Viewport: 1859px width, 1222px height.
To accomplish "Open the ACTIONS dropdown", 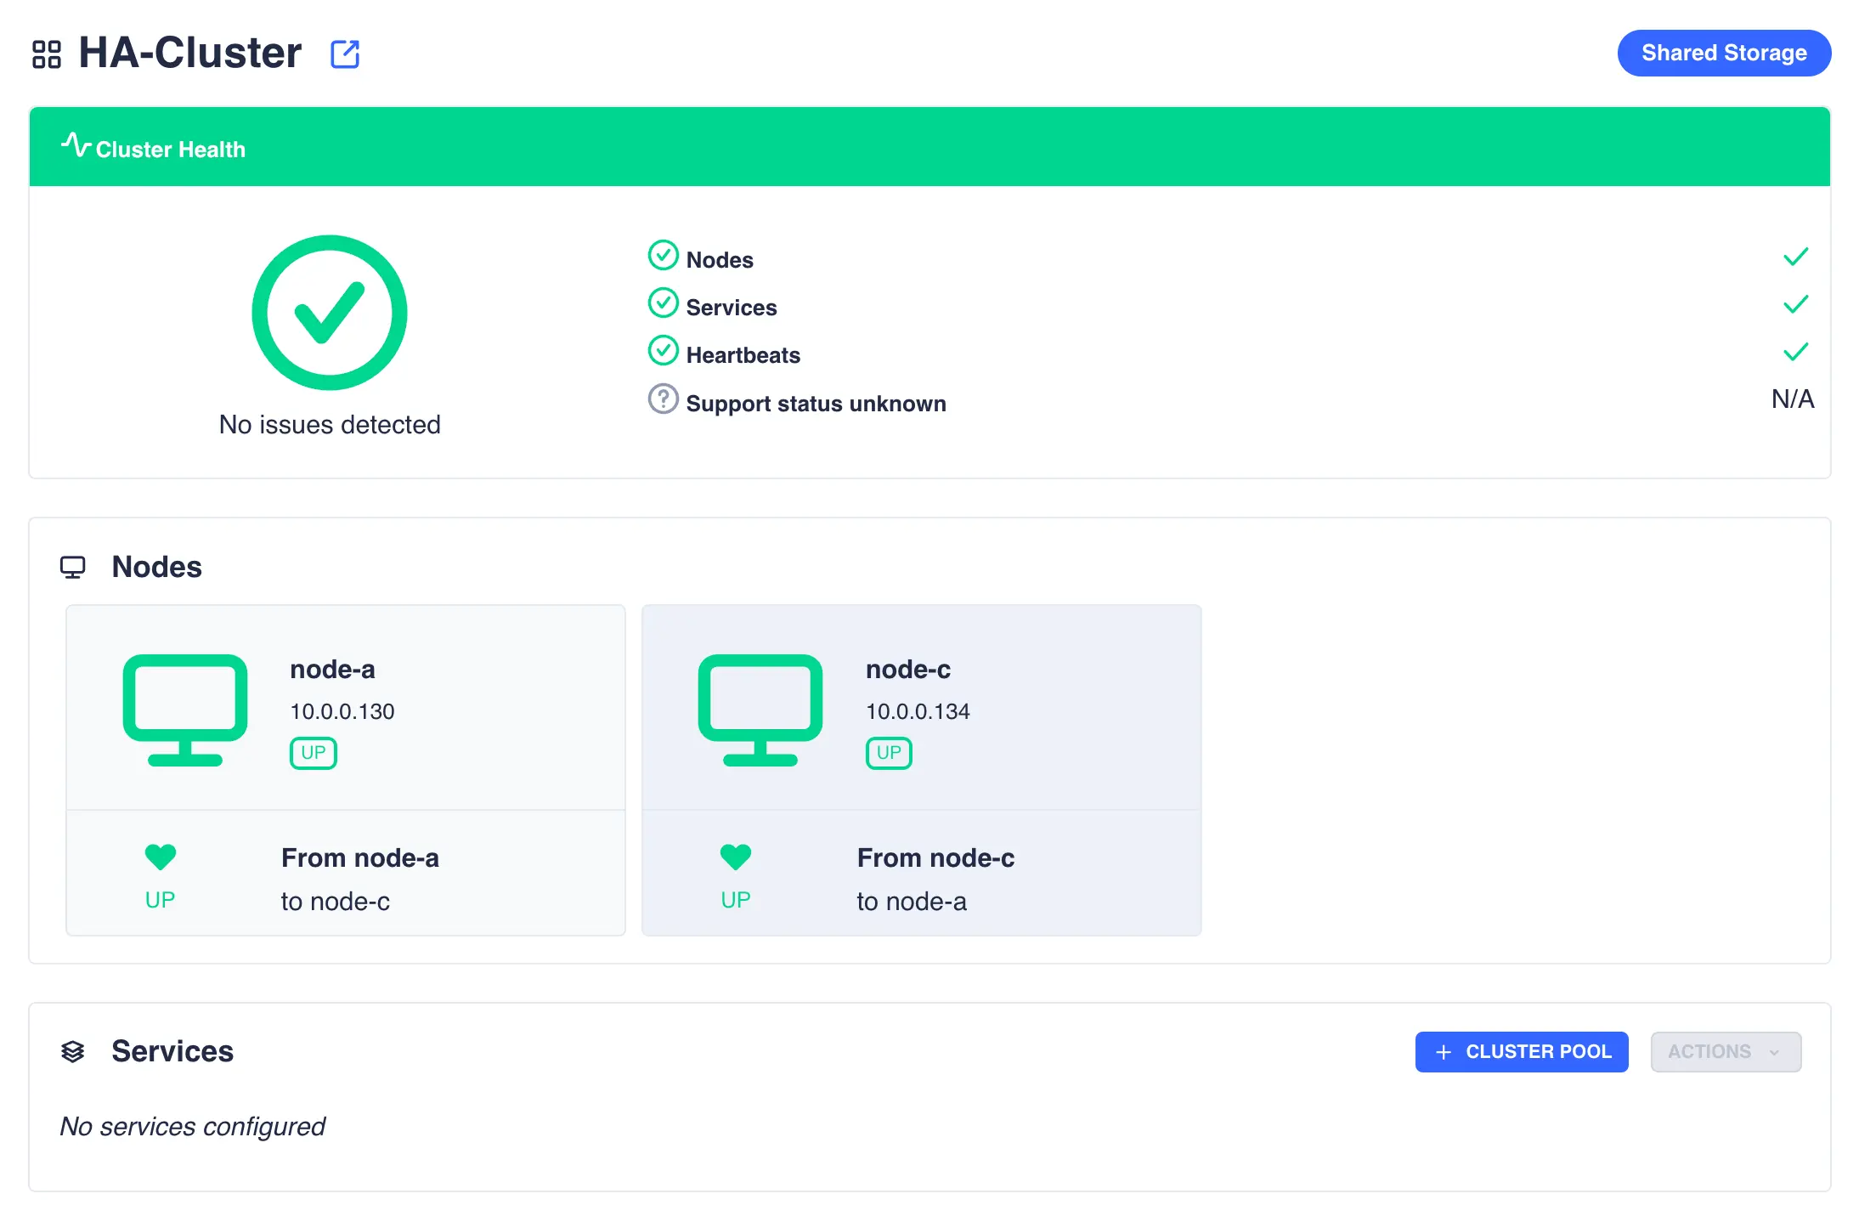I will pos(1726,1051).
